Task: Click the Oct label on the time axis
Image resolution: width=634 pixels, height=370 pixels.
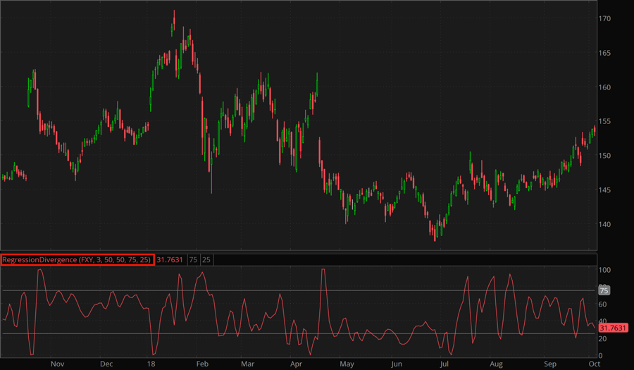Action: [x=594, y=364]
